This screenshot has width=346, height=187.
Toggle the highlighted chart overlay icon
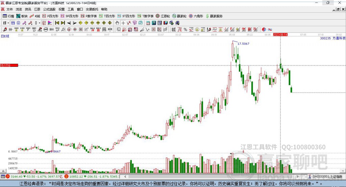44,23
